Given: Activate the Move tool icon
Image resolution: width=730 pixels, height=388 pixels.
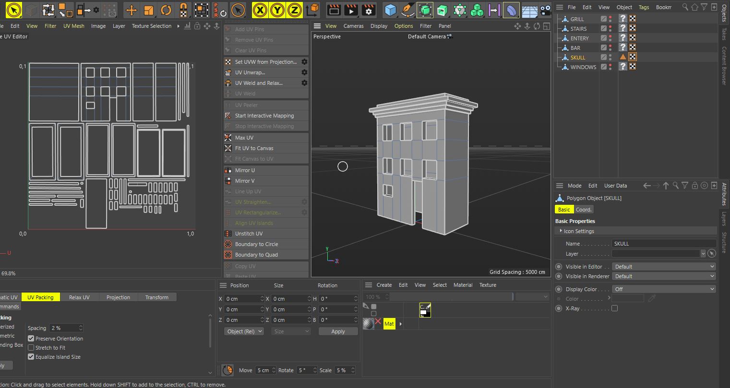Looking at the screenshot, I should [131, 10].
